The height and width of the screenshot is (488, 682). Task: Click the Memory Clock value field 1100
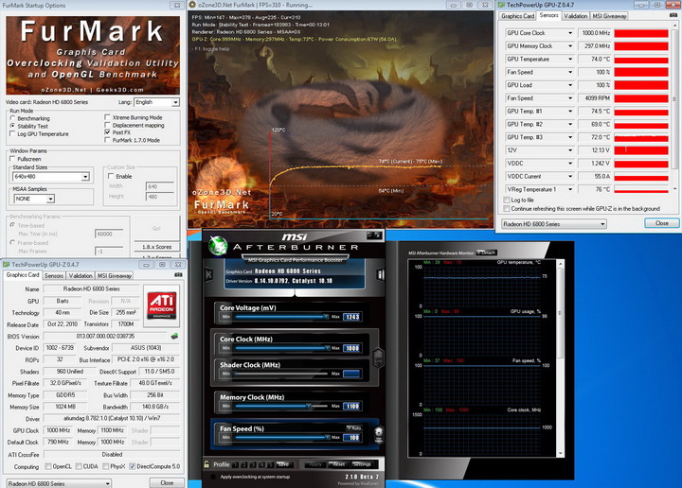(x=351, y=407)
